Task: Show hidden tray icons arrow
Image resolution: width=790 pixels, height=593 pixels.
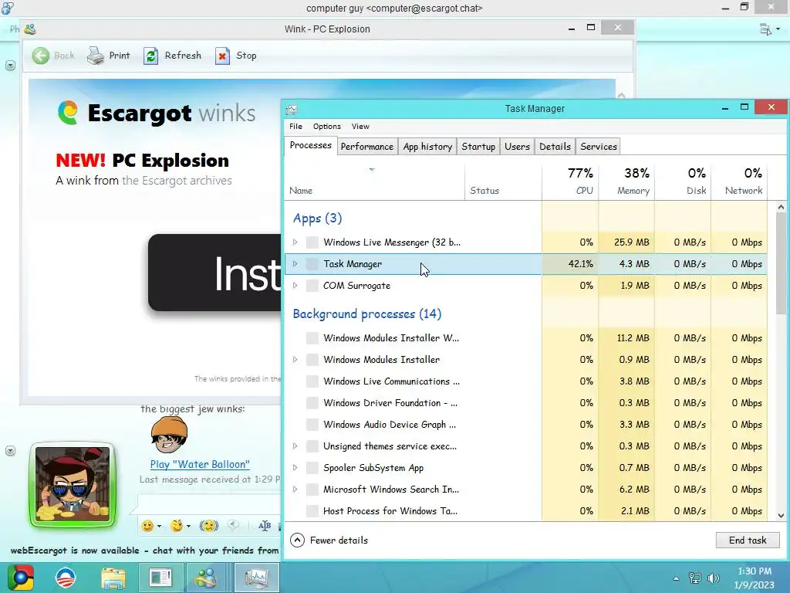Action: tap(676, 578)
